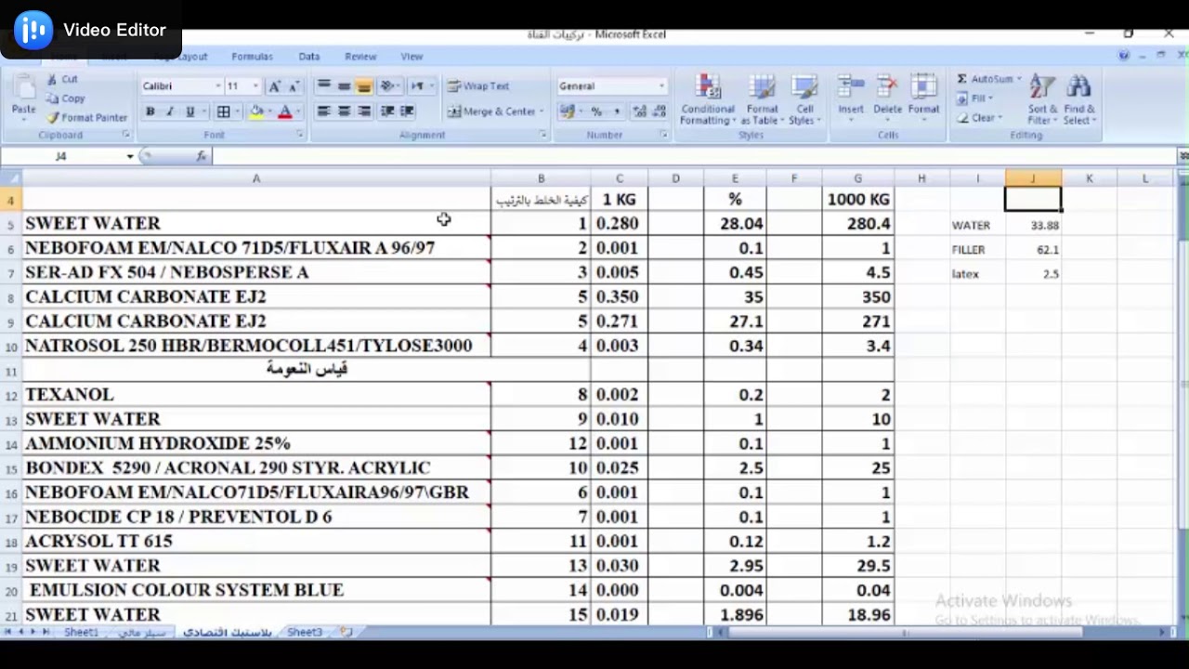
Task: Cut the selection with the scissors icon
Action: 62,80
